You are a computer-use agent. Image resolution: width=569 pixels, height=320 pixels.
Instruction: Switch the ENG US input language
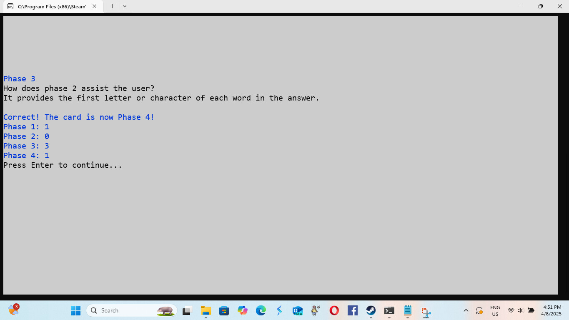coord(495,310)
